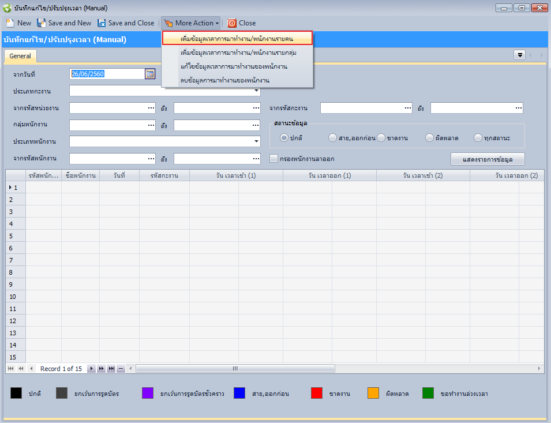Expand the ประเภทพนักงาน dropdown
The height and width of the screenshot is (423, 551).
click(x=256, y=141)
